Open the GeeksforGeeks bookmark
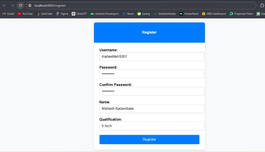Screen dimensions: 265x152 [x=165, y=14]
